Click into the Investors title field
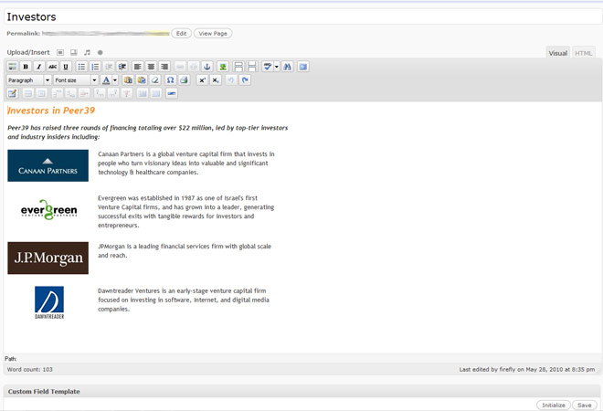This screenshot has height=411, width=603. point(302,17)
